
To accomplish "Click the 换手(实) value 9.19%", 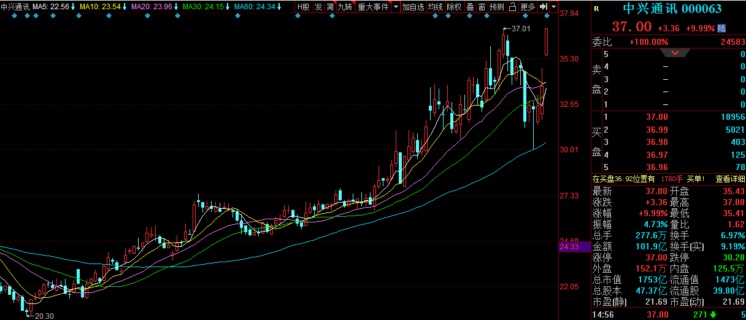I will (x=732, y=246).
